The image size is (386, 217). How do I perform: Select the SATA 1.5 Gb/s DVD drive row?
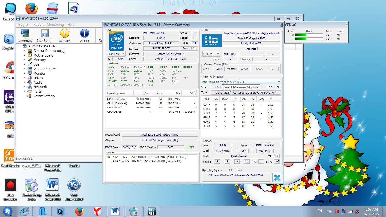pos(151,161)
